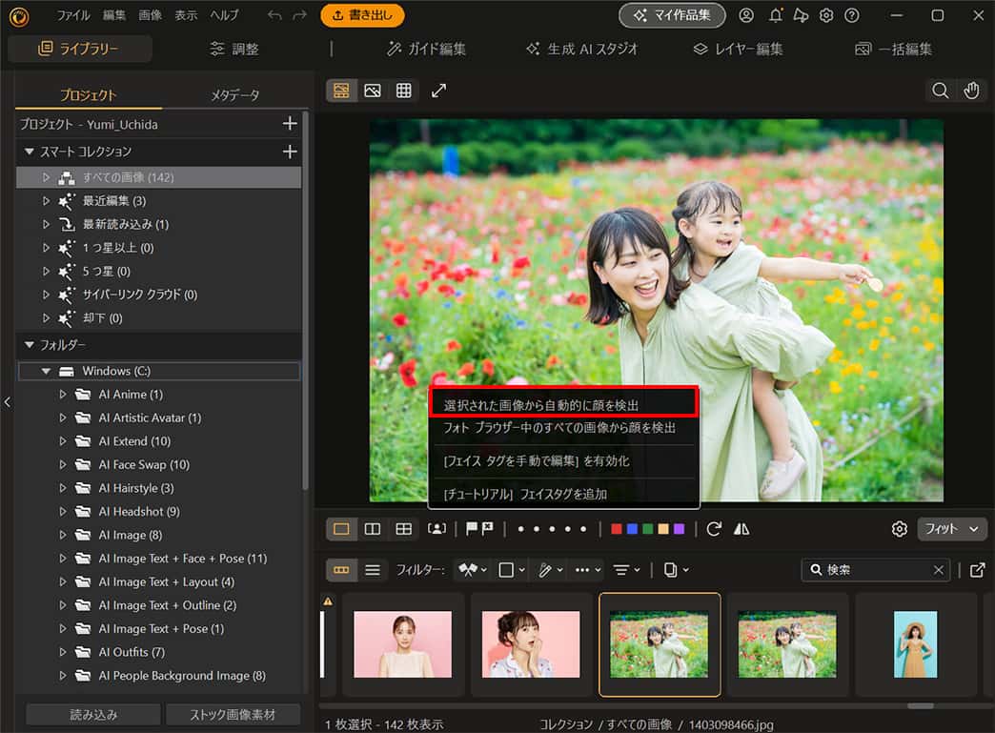Open viewer settings gear near Fit
Image resolution: width=995 pixels, height=733 pixels.
(x=899, y=529)
